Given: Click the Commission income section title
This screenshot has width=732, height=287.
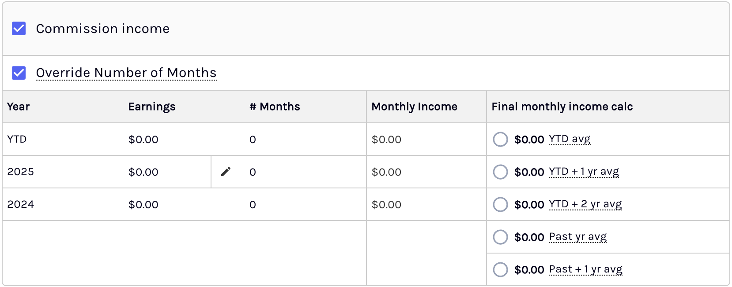Looking at the screenshot, I should pos(103,29).
